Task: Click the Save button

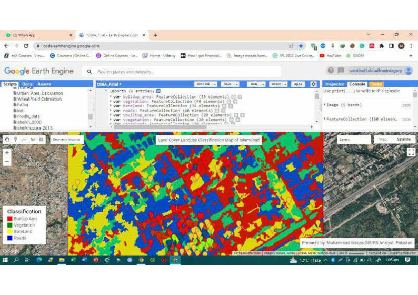Action: pyautogui.click(x=228, y=84)
